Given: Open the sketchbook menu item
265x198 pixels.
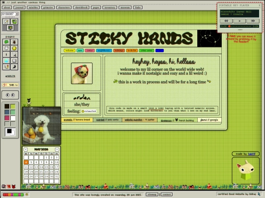Looking at the screenshot, I should tap(81, 7).
